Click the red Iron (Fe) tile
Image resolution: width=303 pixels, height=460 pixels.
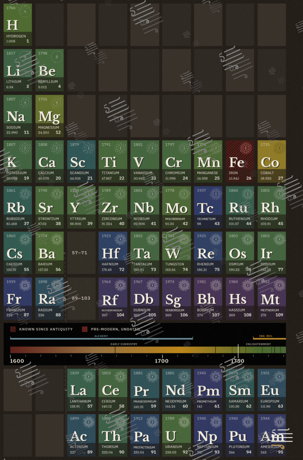240,161
